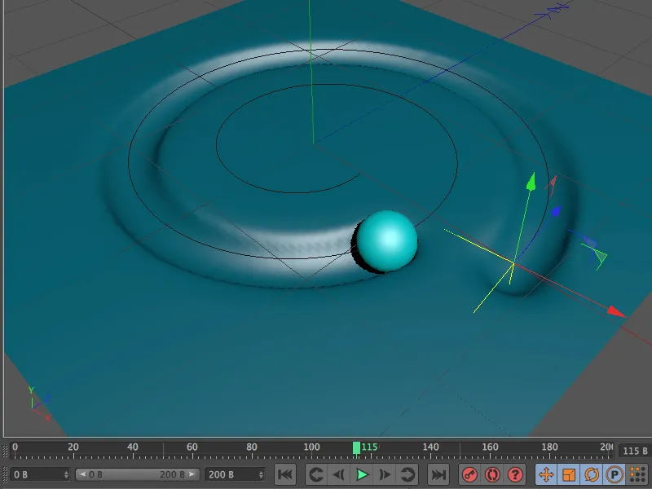Click left arrow of preview range slider

(x=82, y=474)
